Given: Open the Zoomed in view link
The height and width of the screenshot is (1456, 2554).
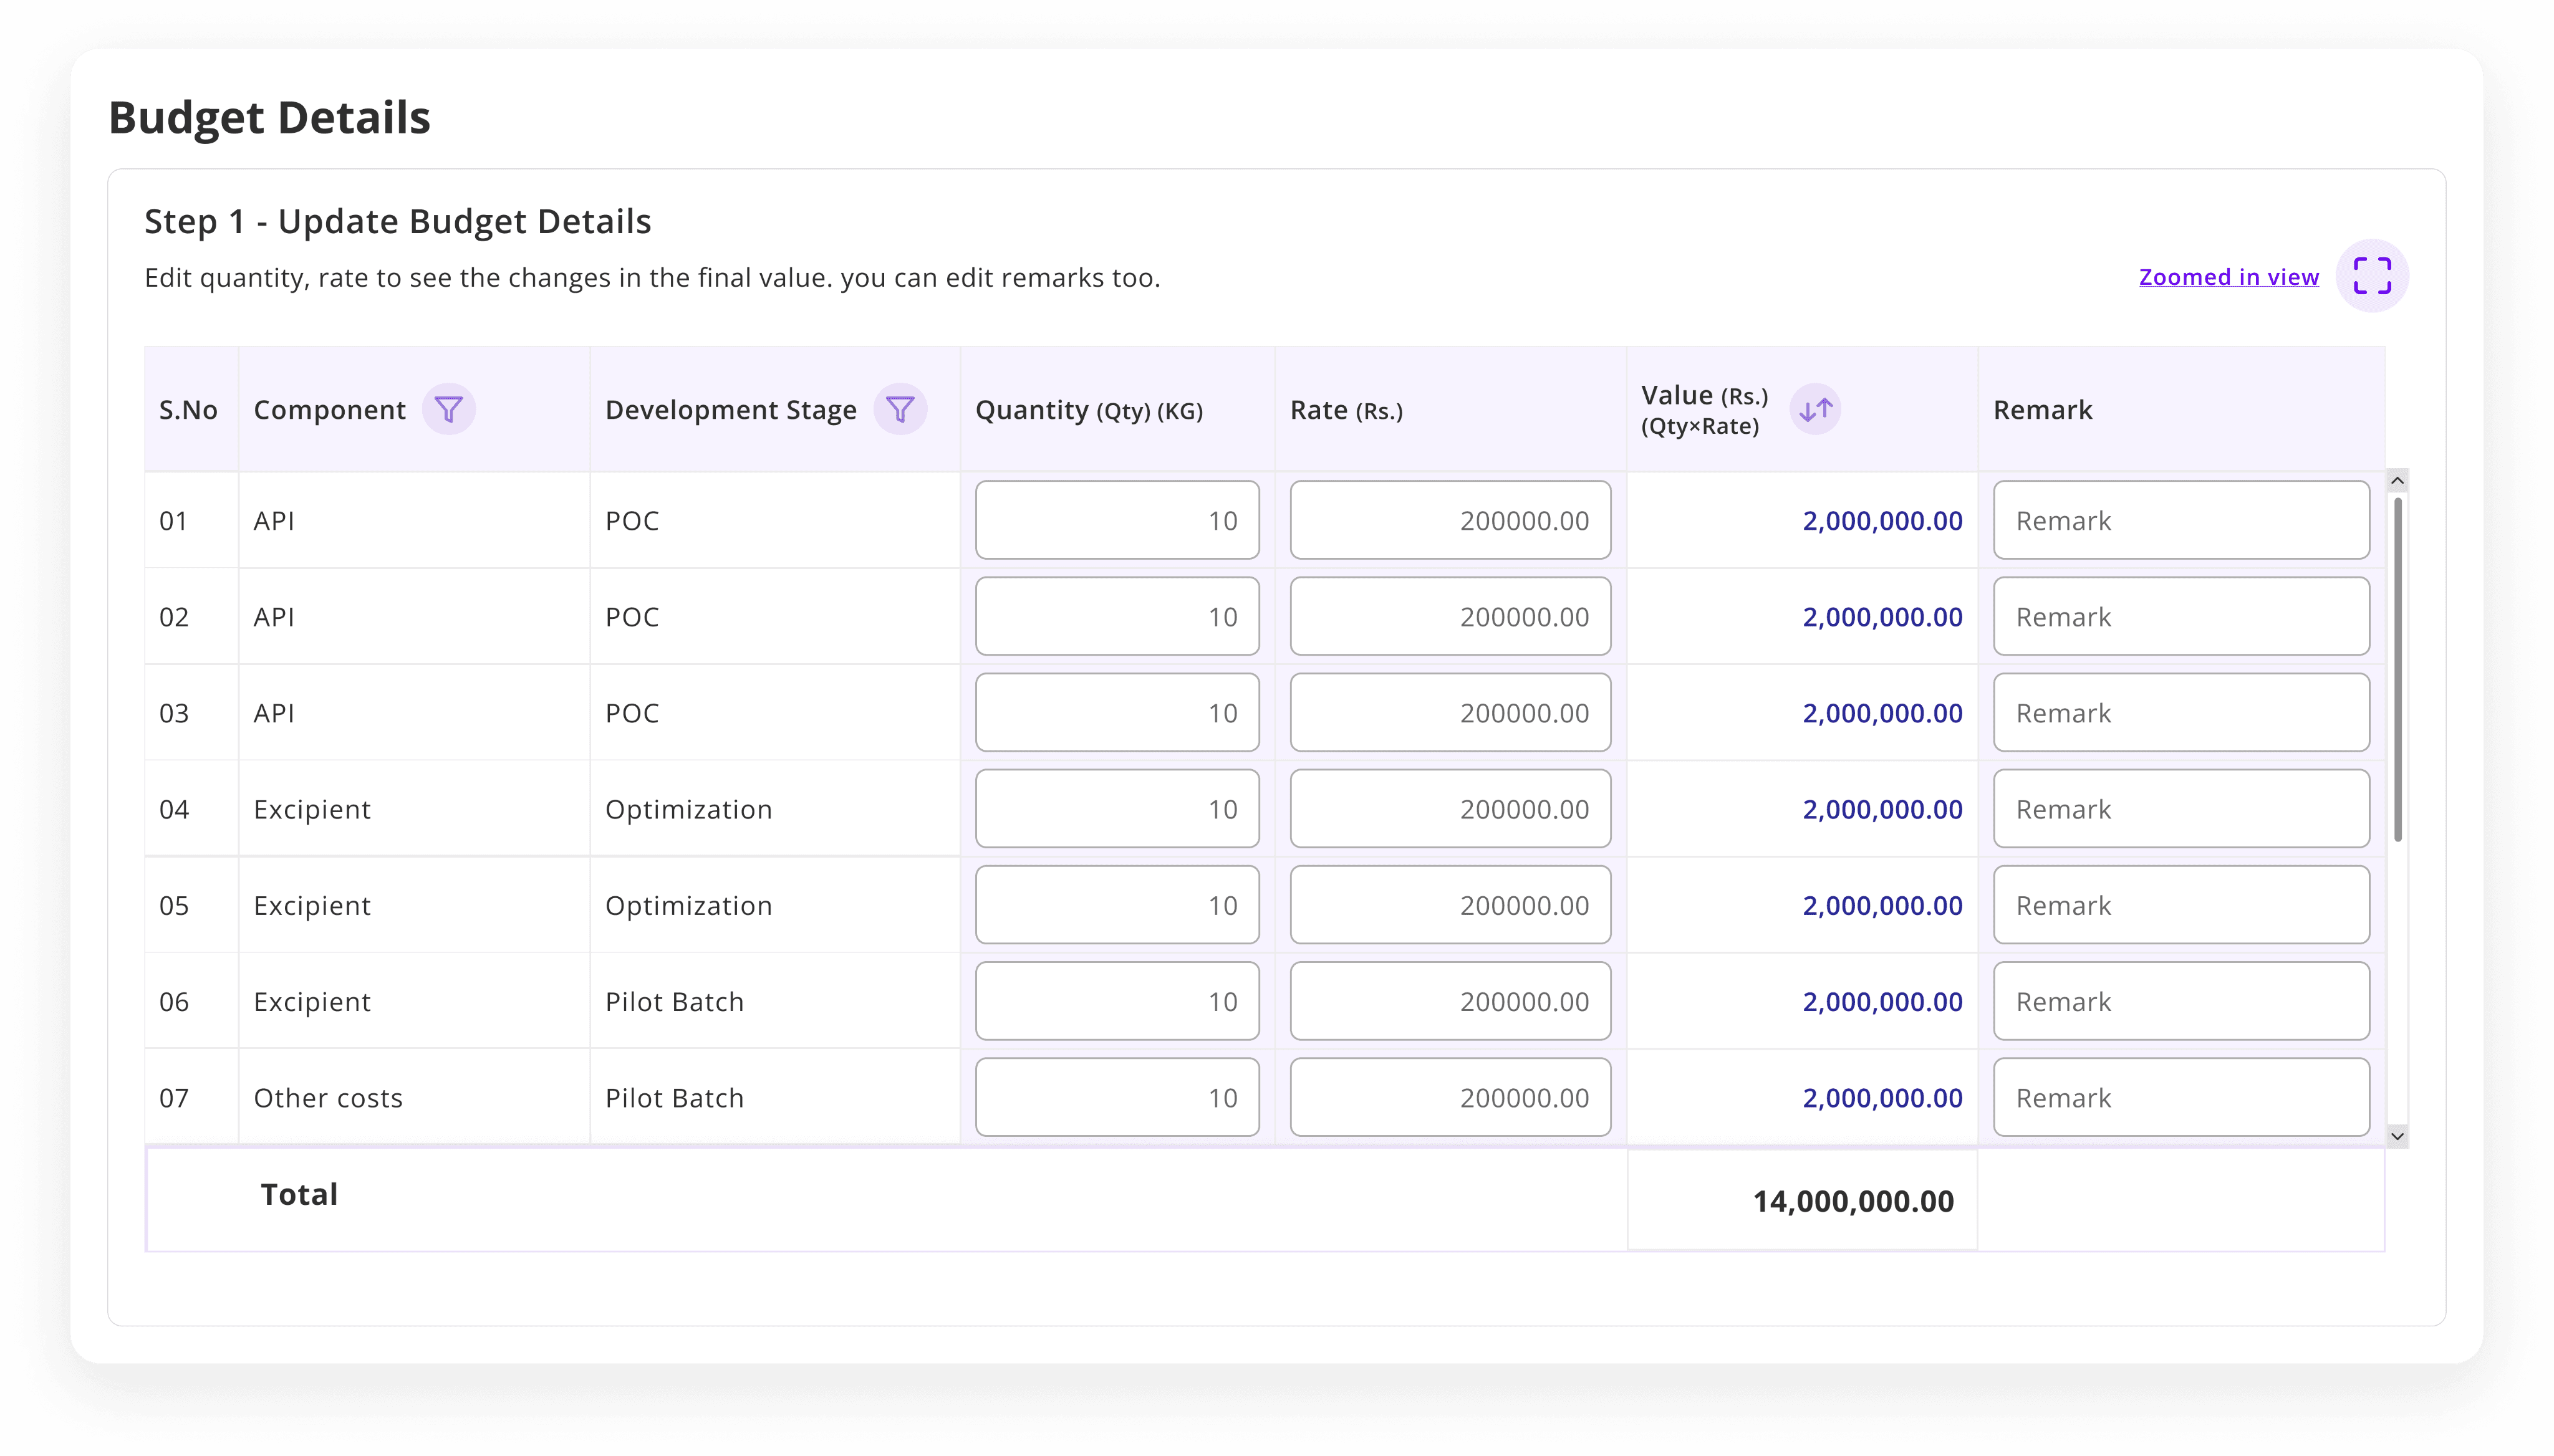Looking at the screenshot, I should pyautogui.click(x=2228, y=277).
